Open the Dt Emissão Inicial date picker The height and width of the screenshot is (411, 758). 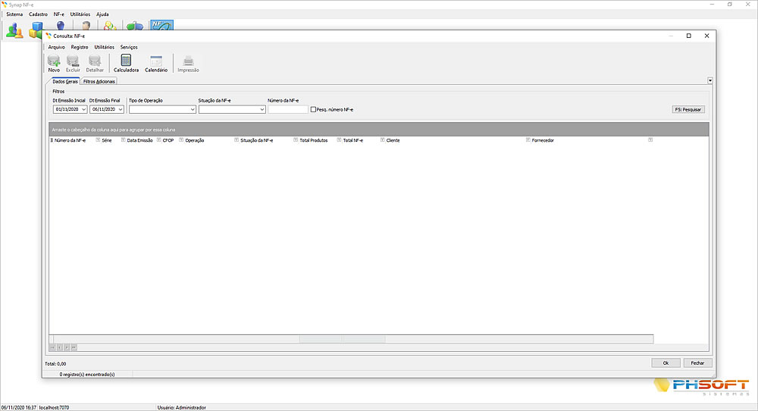83,109
